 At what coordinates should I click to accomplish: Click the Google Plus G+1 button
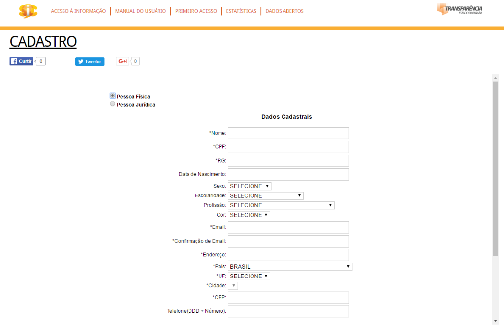click(x=123, y=61)
